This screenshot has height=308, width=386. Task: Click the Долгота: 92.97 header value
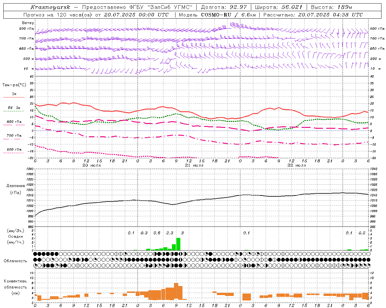tap(224, 7)
